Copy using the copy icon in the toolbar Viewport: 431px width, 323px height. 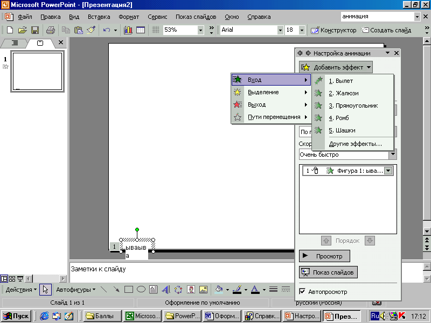click(65, 30)
